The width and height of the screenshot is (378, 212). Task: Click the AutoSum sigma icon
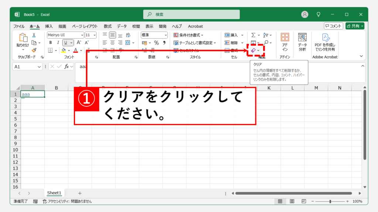[x=253, y=35]
